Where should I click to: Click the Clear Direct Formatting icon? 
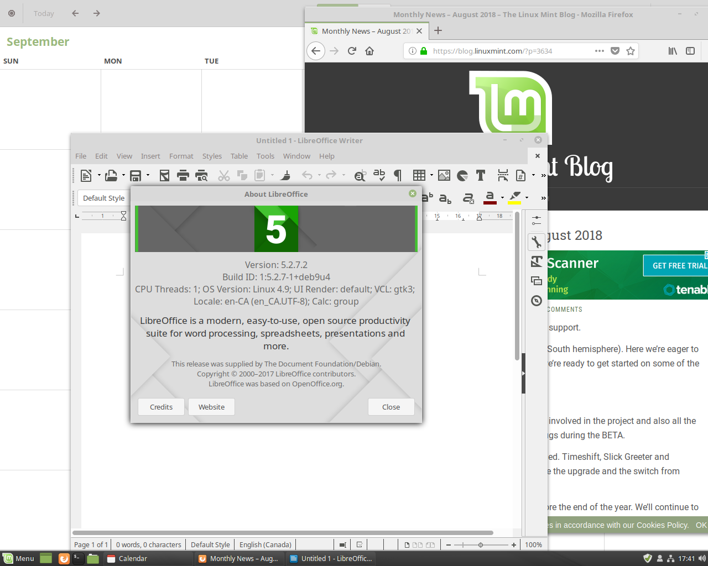click(x=468, y=198)
